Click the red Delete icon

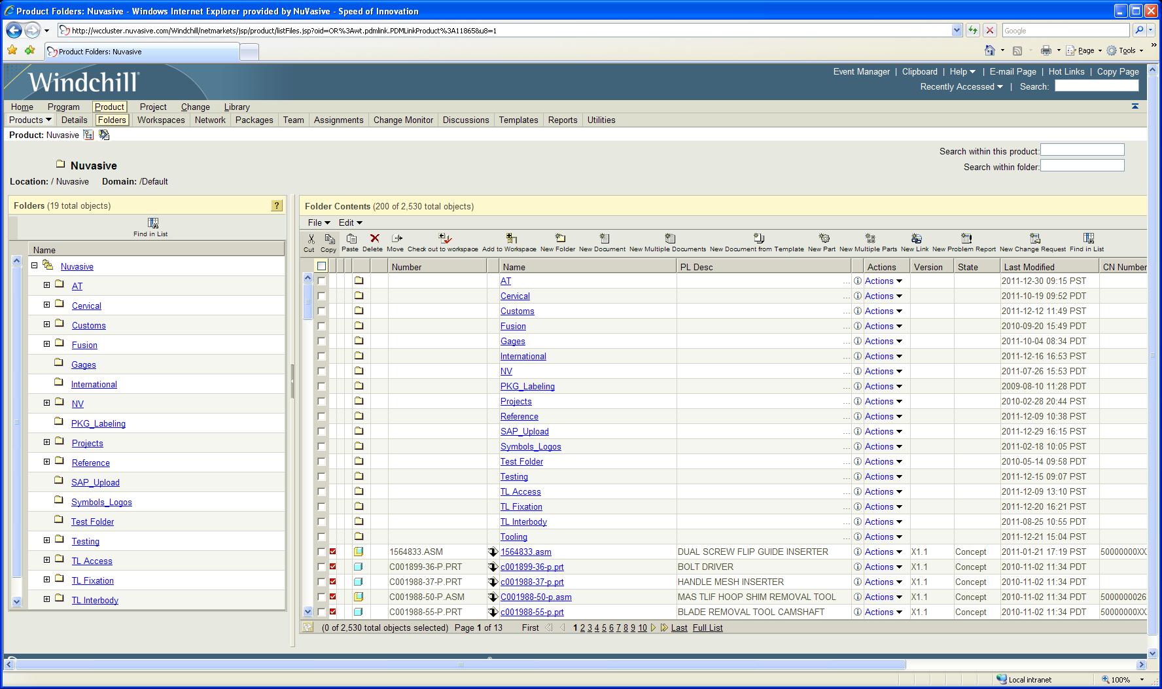[x=374, y=238]
